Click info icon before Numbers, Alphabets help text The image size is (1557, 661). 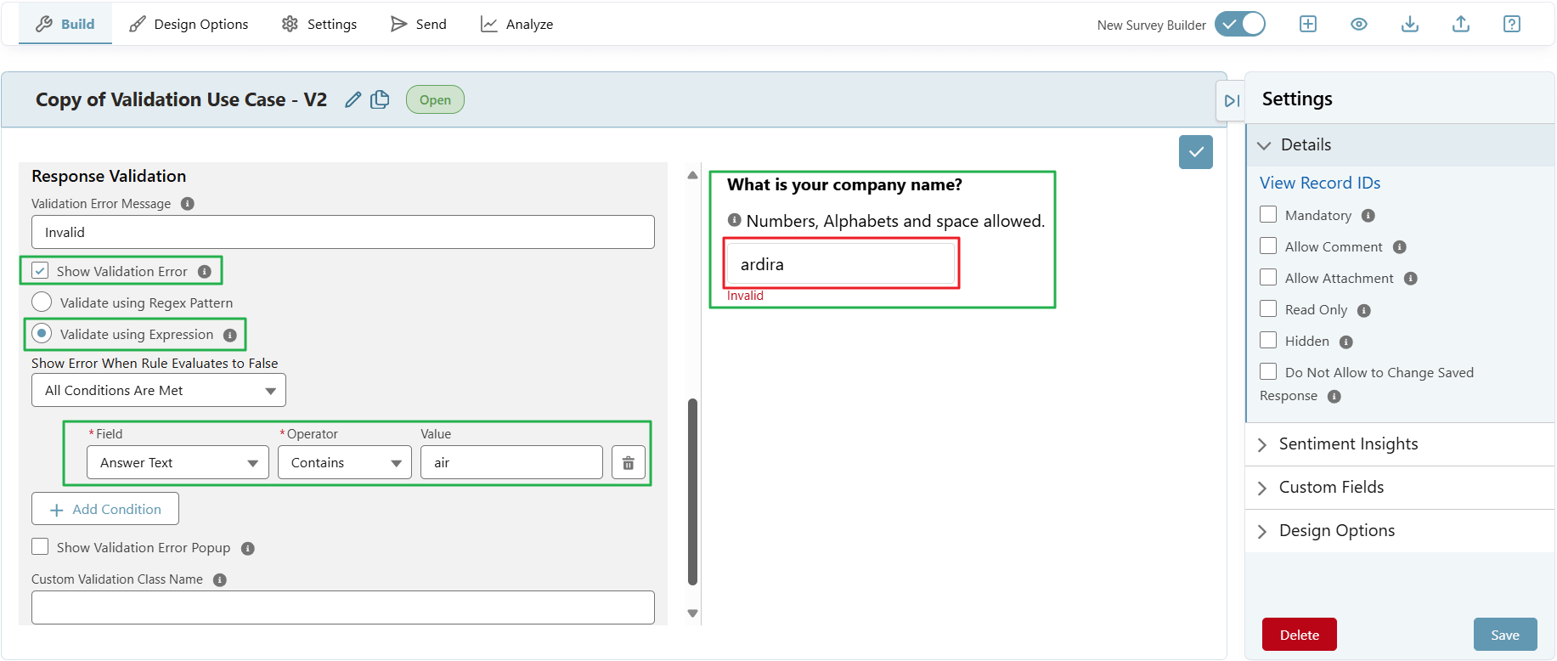tap(735, 220)
